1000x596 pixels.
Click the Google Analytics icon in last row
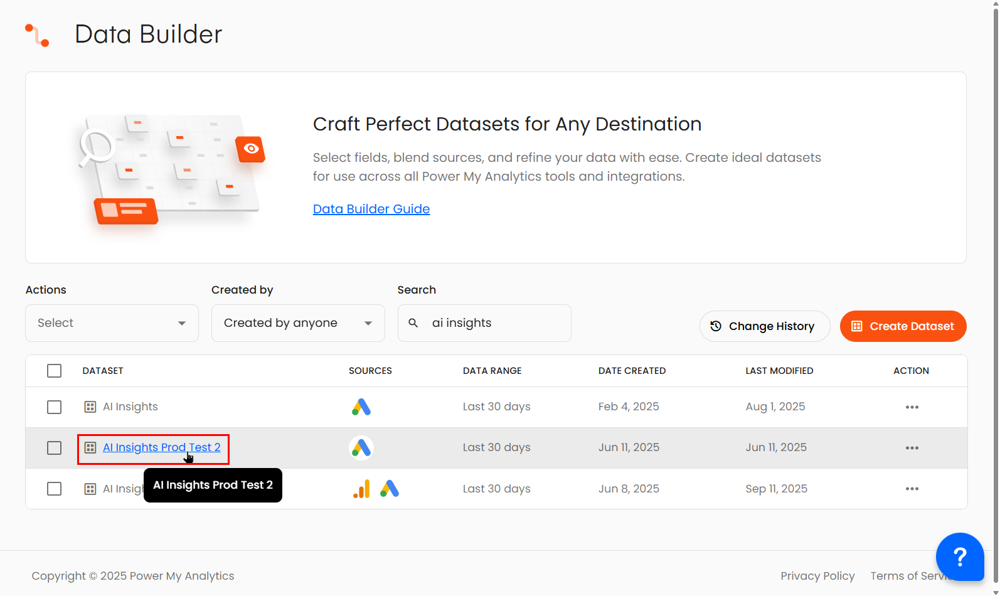tap(361, 489)
